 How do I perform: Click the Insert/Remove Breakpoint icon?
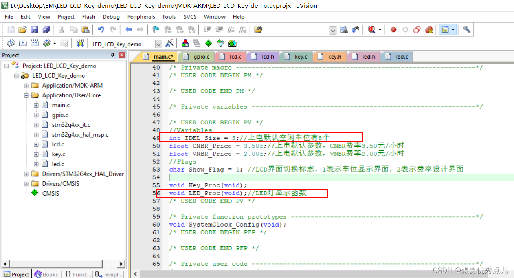point(393,29)
